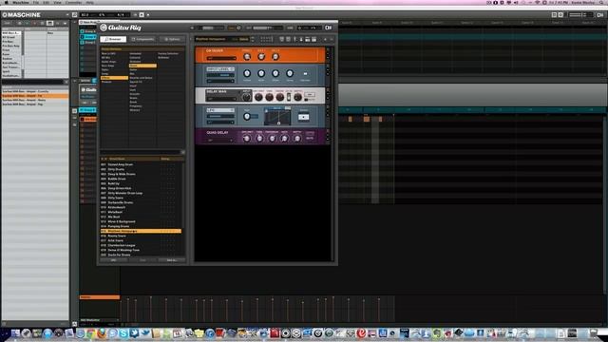Open dropdown arrow next to MASCHINE logo
The width and height of the screenshot is (608, 342).
pos(67,15)
